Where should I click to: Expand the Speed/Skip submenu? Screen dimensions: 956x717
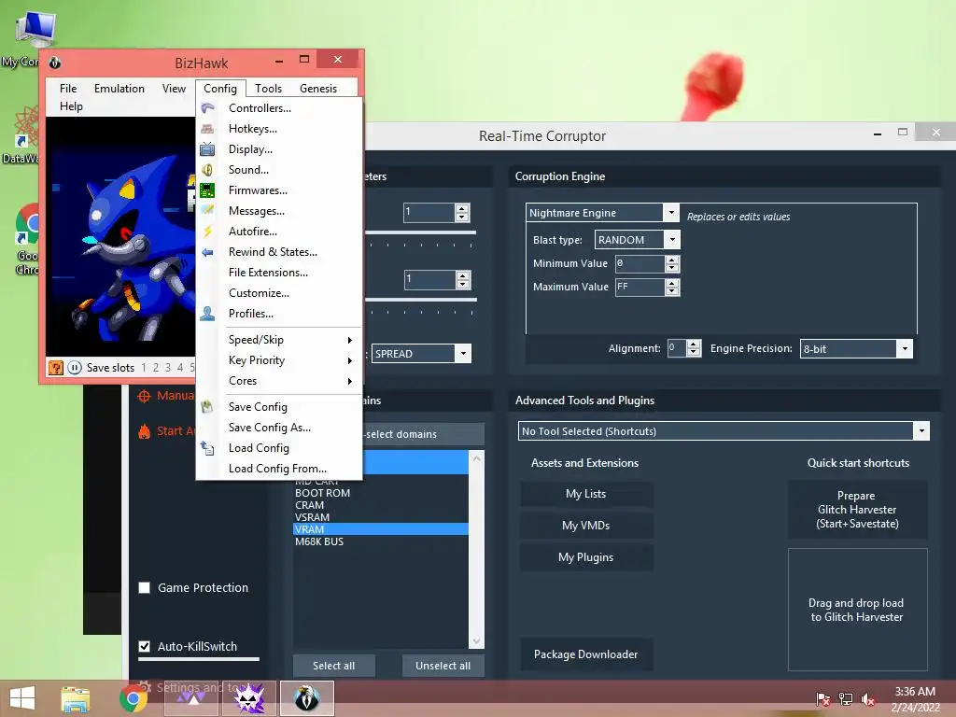pyautogui.click(x=278, y=340)
